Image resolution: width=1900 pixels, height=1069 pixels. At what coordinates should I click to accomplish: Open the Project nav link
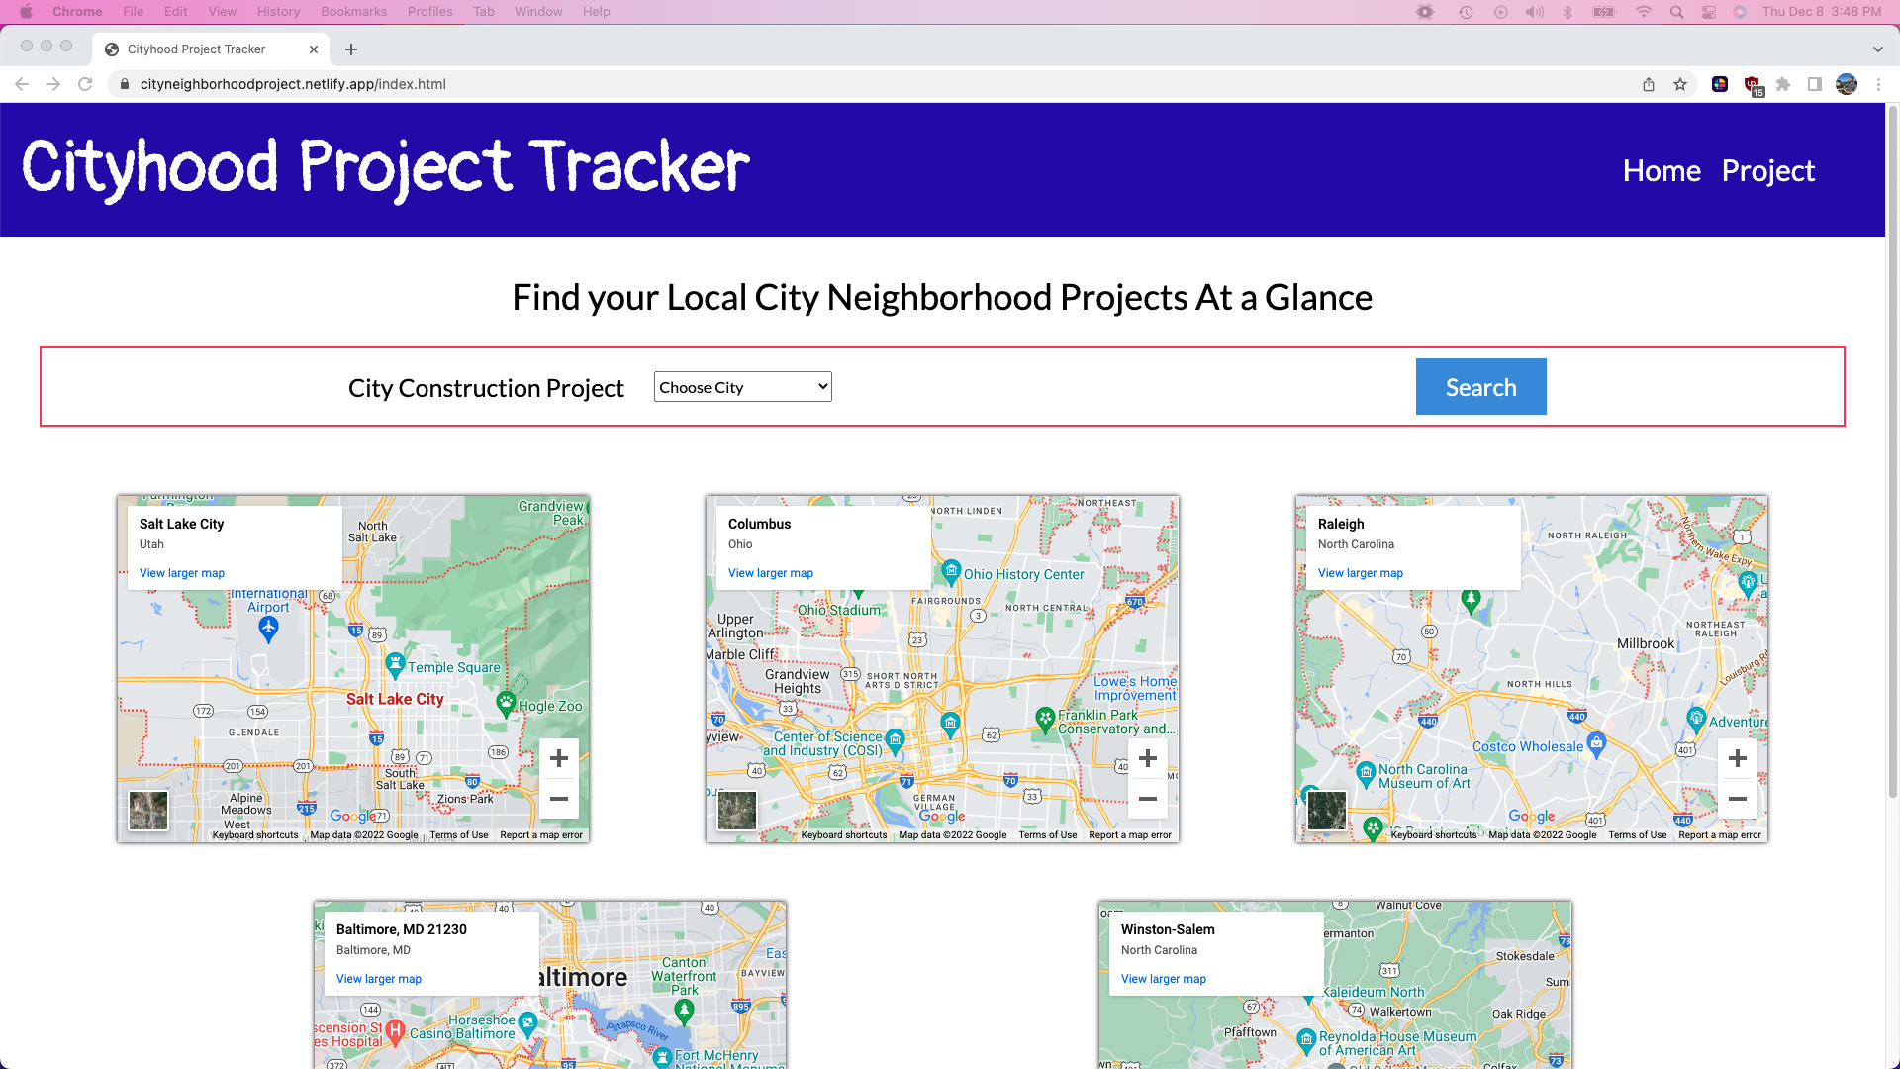point(1768,170)
